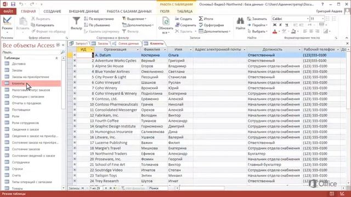
Task: Open the Сотрудники table
Action: pyautogui.click(x=21, y=163)
